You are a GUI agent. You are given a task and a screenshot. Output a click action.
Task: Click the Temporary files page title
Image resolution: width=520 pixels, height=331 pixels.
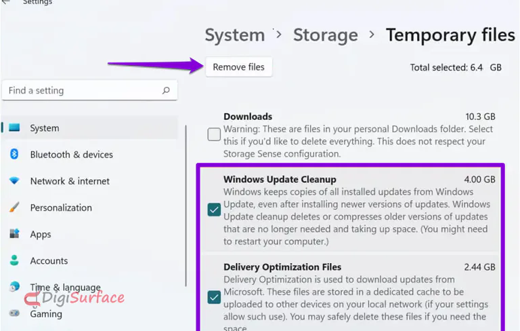[x=450, y=35]
